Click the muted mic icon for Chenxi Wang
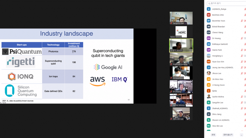Image resolution: width=246 pixels, height=138 pixels. pyautogui.click(x=245, y=33)
